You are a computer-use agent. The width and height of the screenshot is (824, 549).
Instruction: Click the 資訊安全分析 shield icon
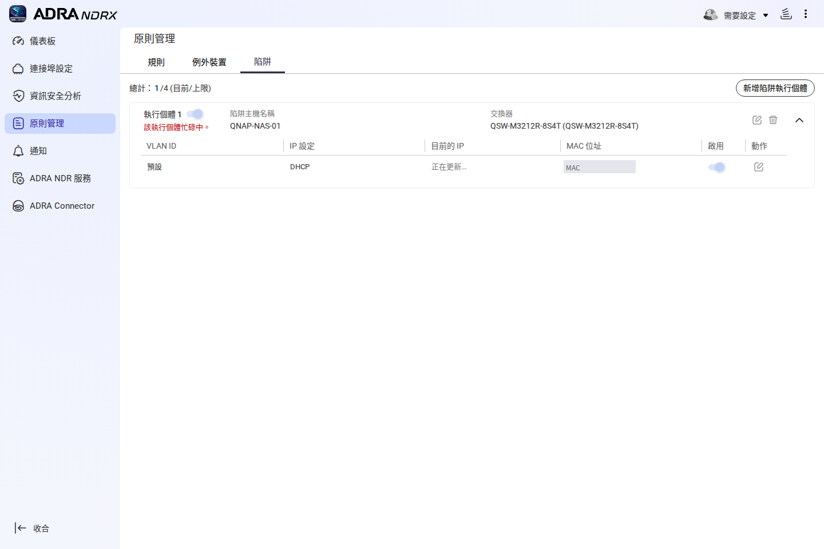(18, 96)
